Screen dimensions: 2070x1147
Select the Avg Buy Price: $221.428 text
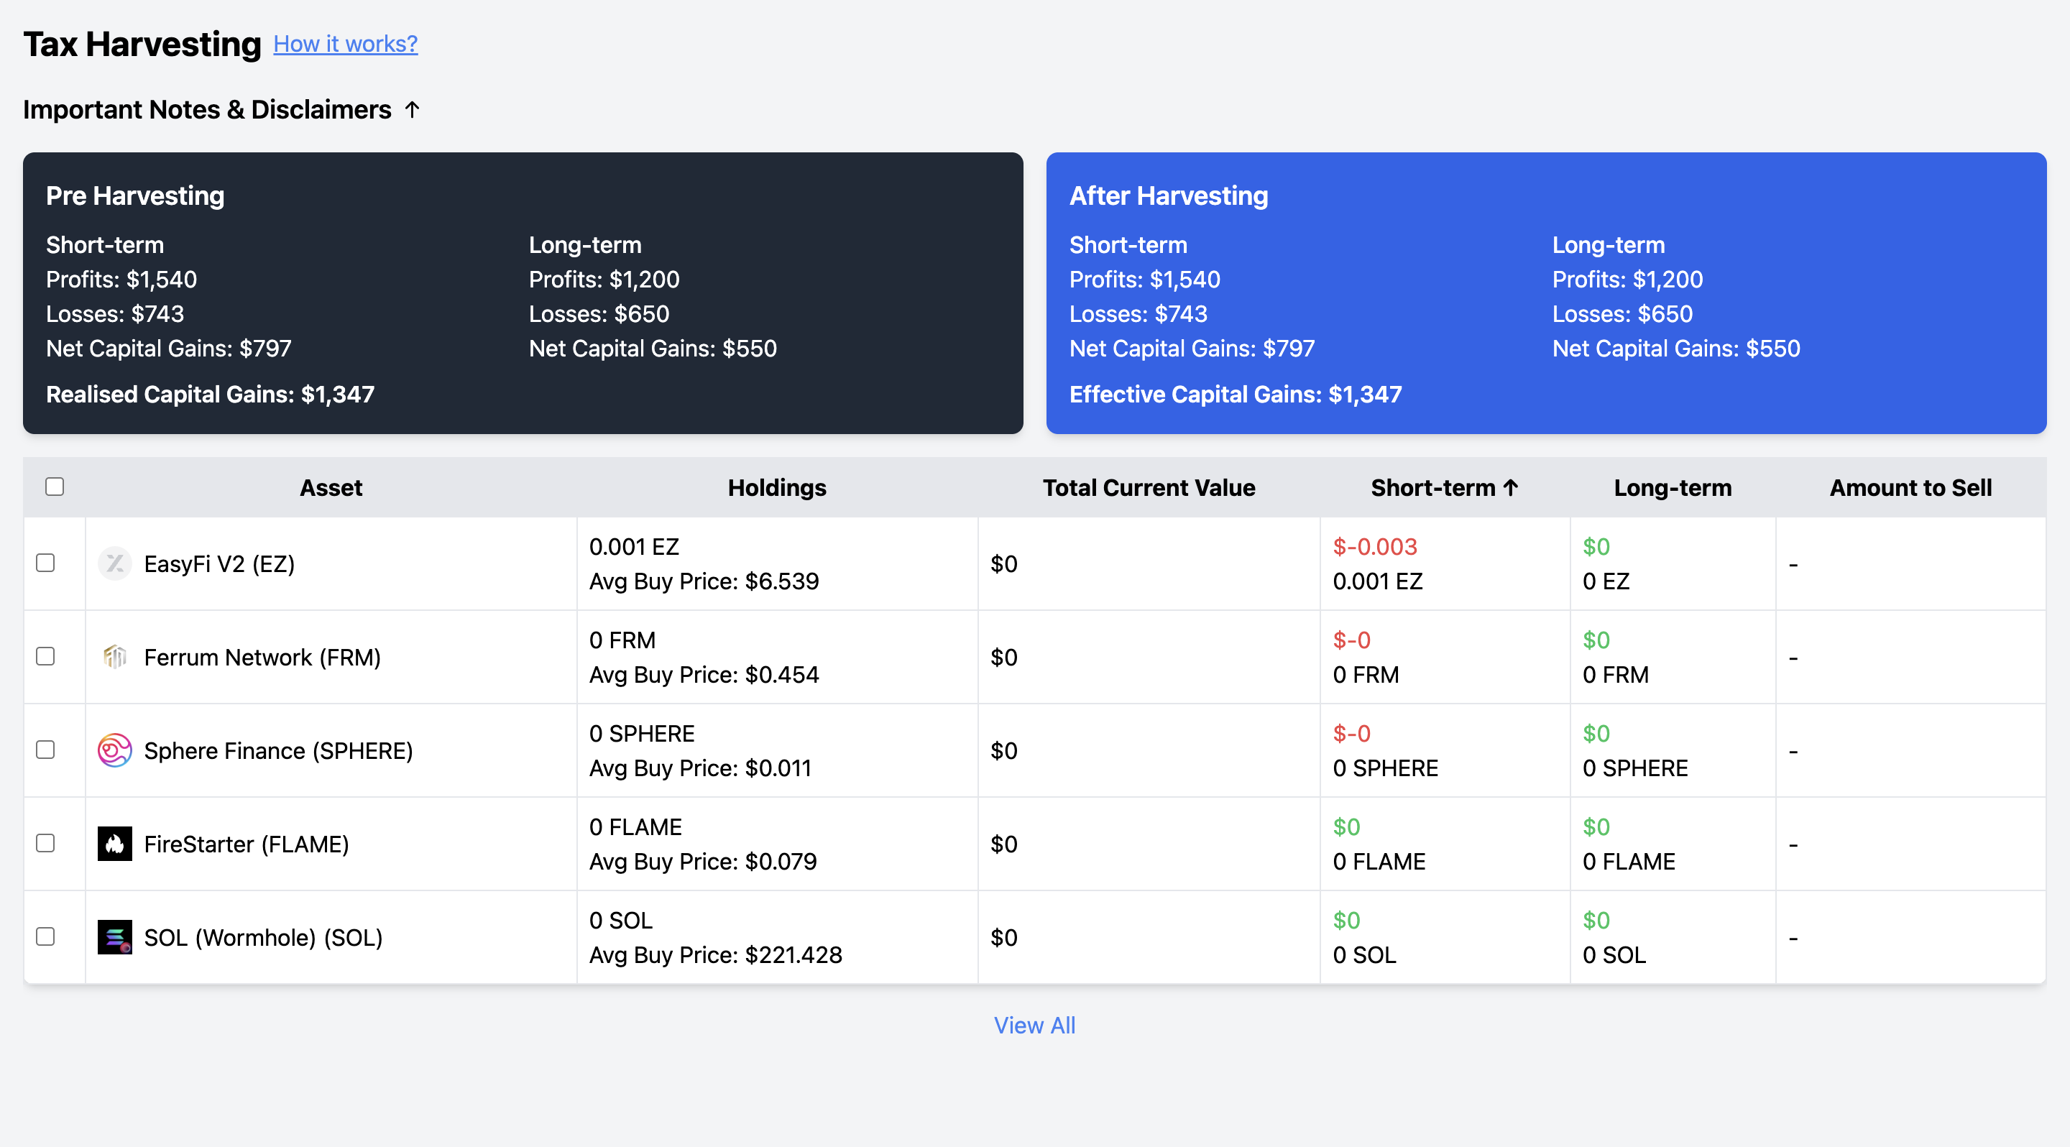click(x=715, y=954)
